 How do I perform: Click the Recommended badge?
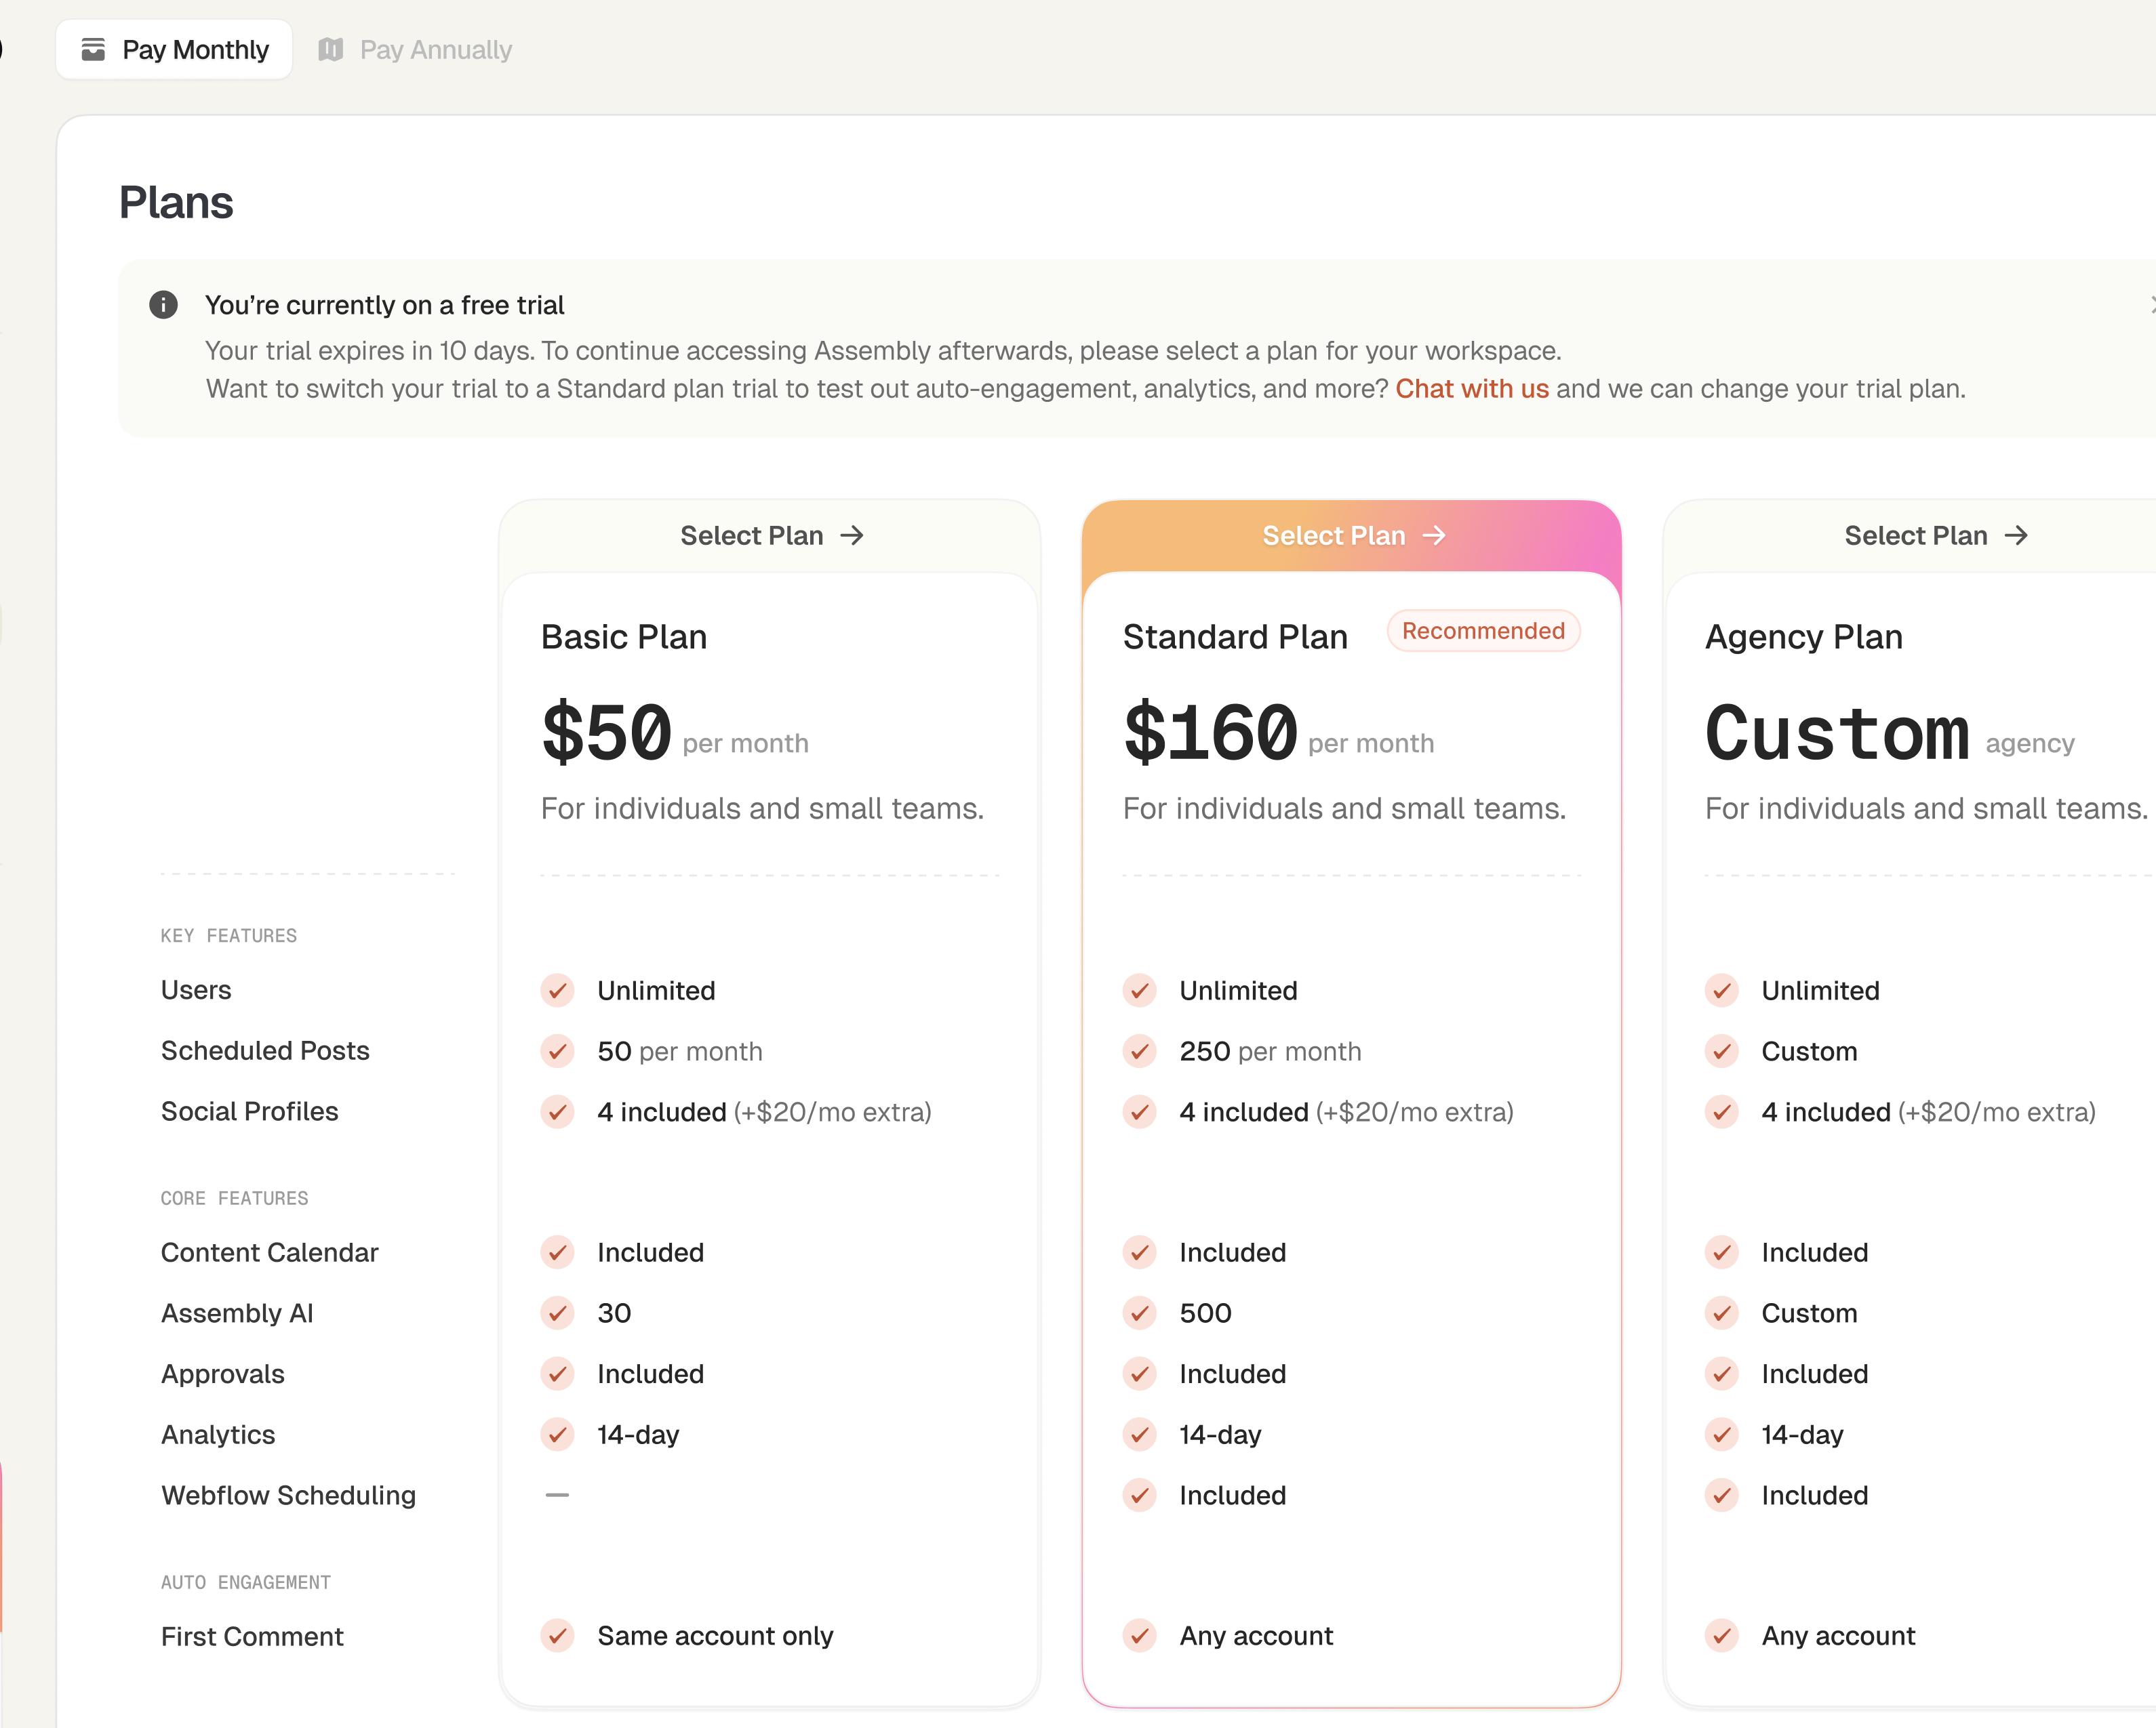click(1483, 631)
